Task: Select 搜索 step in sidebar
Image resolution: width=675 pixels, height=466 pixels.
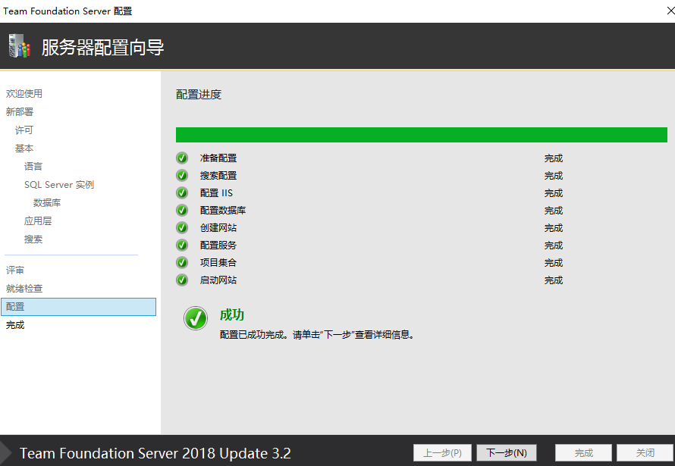Action: tap(33, 239)
